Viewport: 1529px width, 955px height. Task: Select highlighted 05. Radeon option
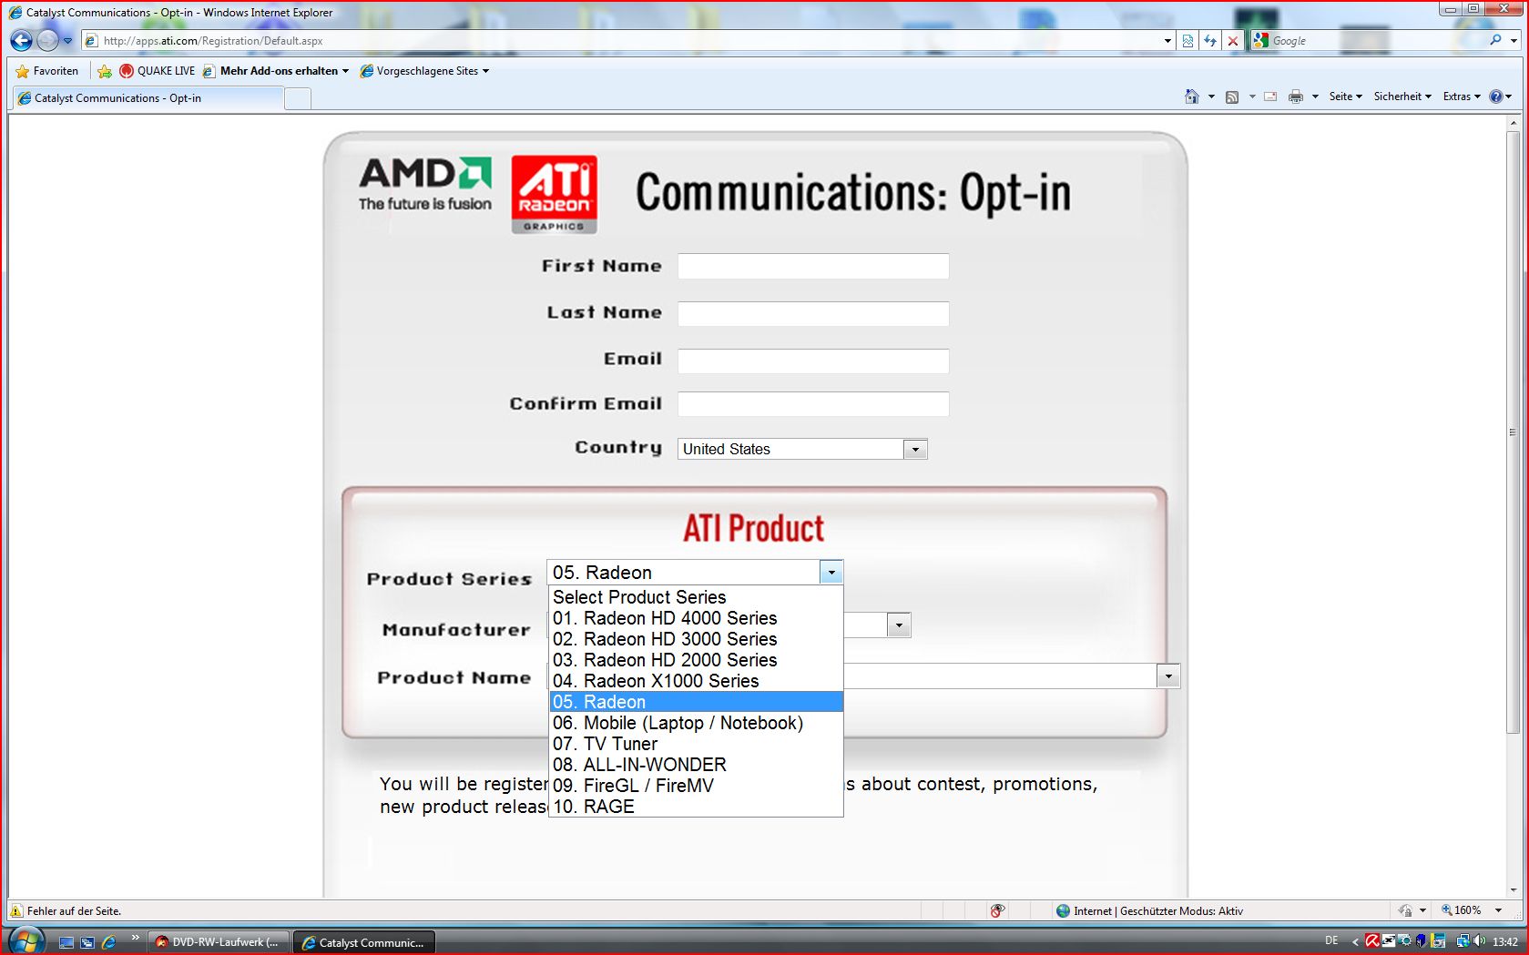(x=696, y=702)
